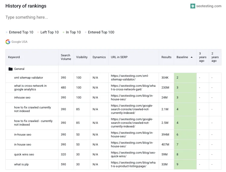Sort by Dynamics column header
226x172 pixels.
point(99,57)
